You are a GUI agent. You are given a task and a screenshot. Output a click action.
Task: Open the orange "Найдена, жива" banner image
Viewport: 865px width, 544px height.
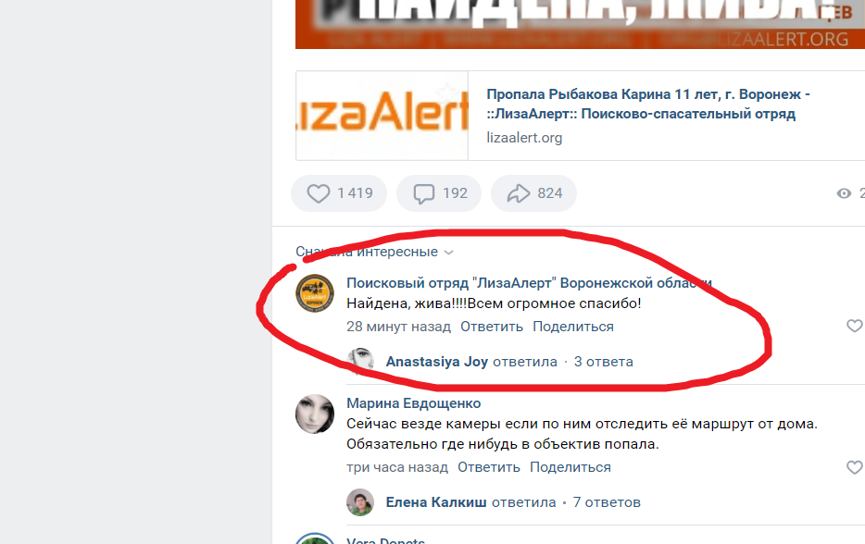(580, 24)
